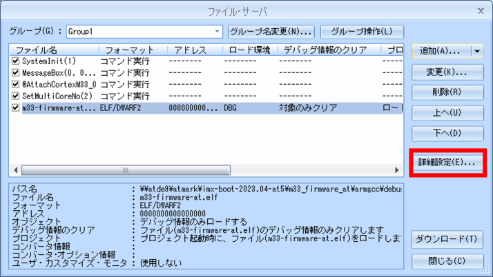Move entry down with 下へ(D)
The height and width of the screenshot is (277, 493).
click(447, 133)
